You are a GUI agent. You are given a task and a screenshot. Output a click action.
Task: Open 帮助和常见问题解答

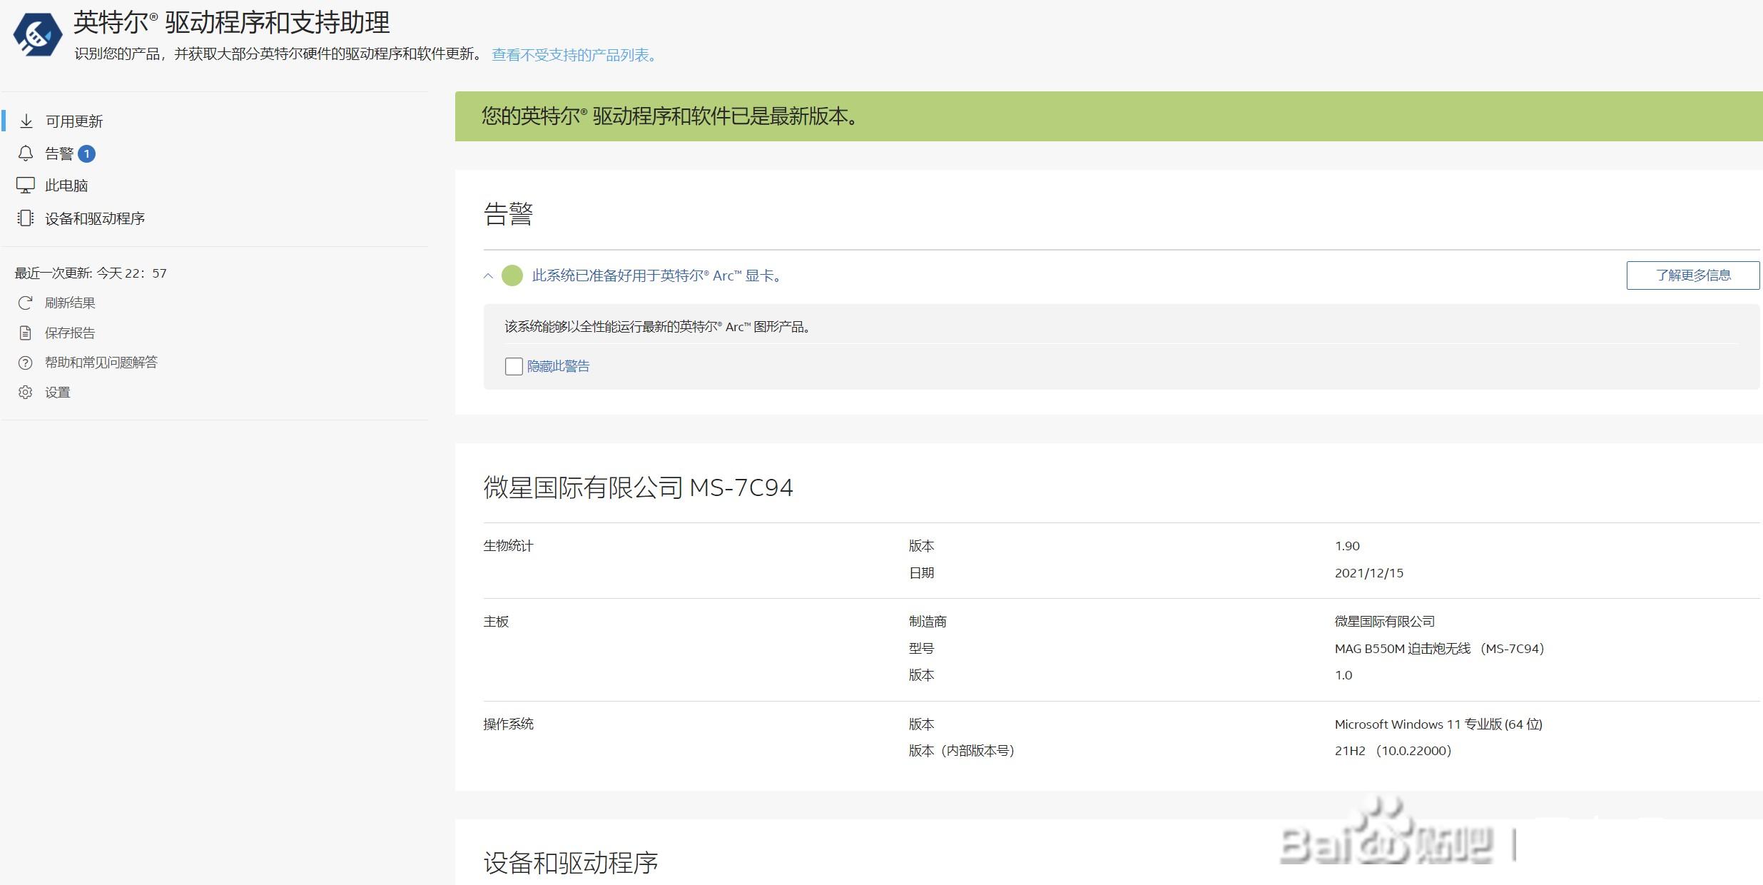tap(101, 363)
